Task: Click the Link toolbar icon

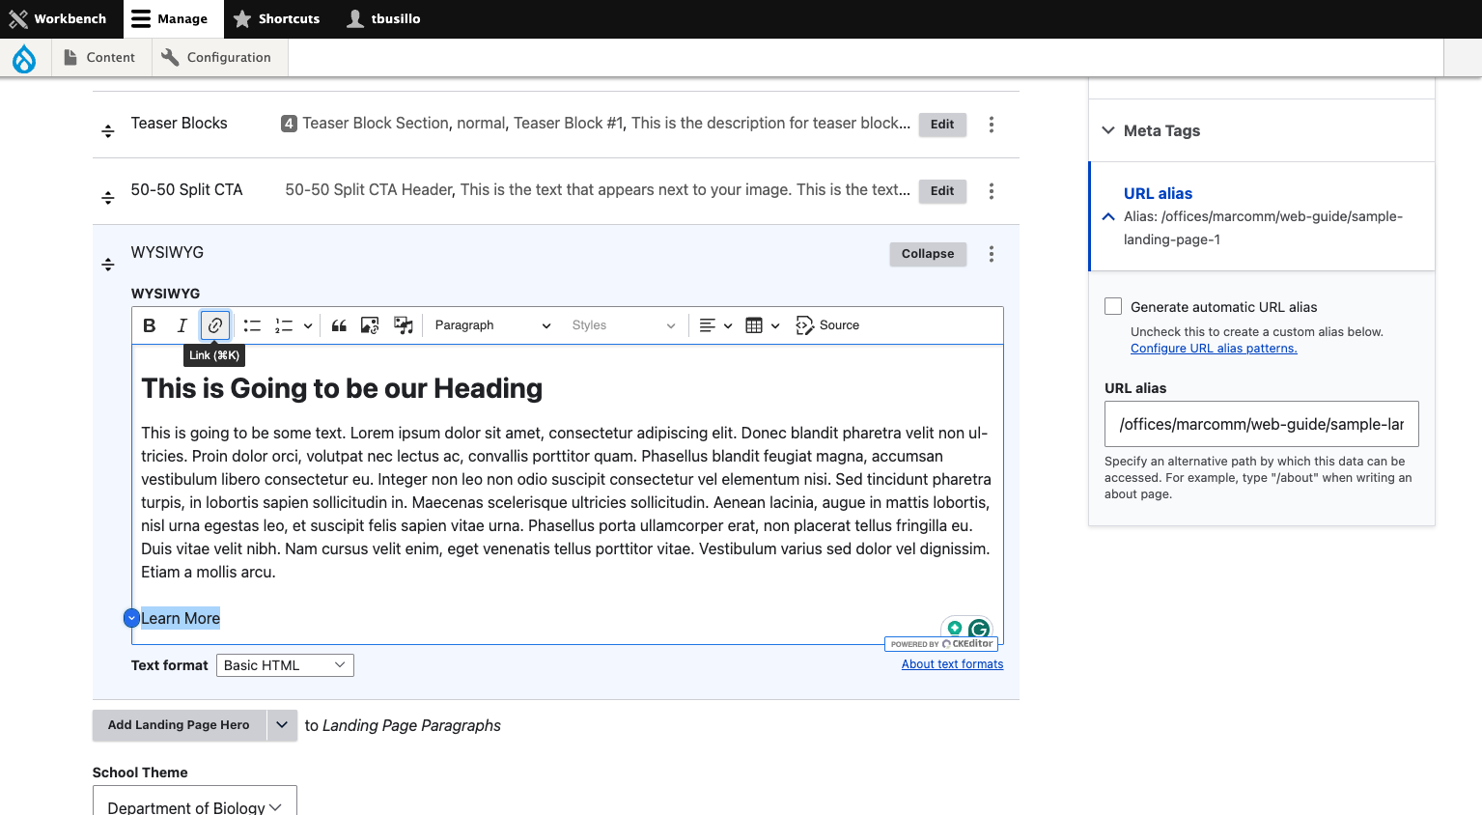Action: pyautogui.click(x=215, y=325)
